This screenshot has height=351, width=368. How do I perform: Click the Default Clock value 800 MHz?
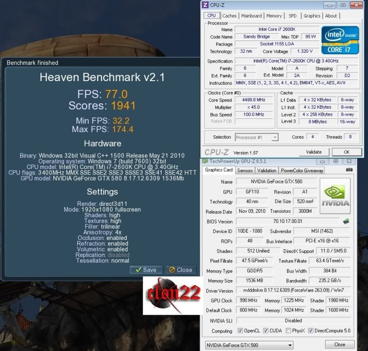pyautogui.click(x=248, y=310)
